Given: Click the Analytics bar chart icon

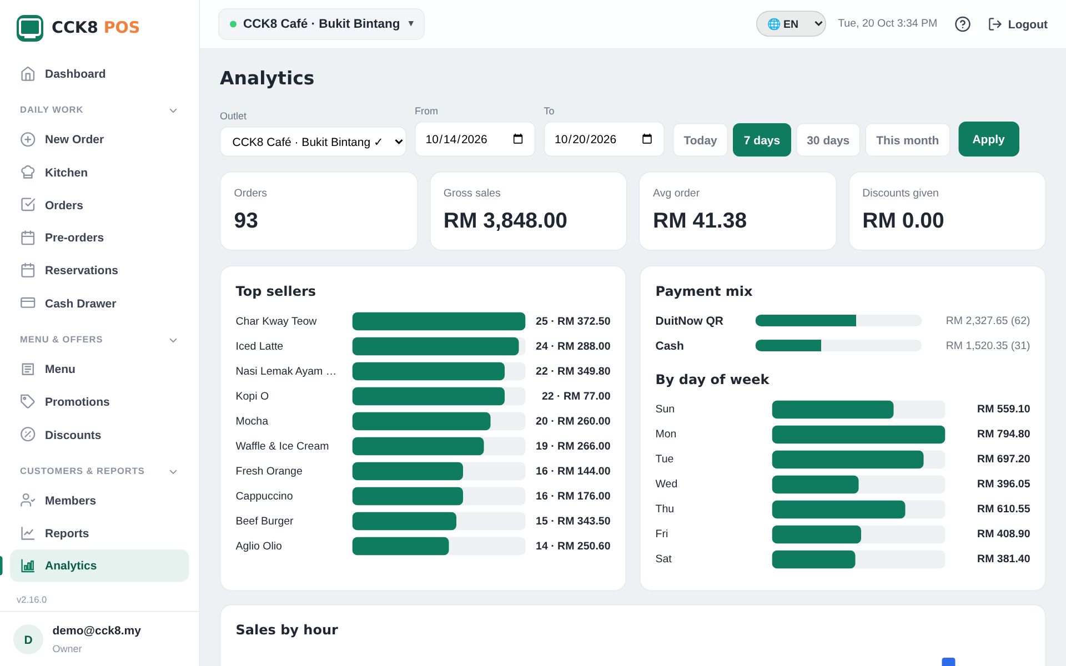Looking at the screenshot, I should [x=28, y=566].
